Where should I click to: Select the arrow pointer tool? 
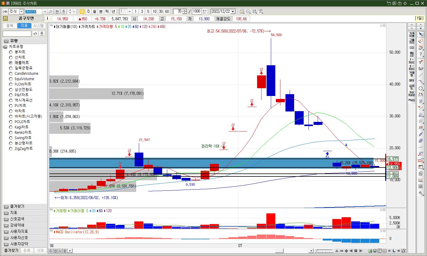421,35
